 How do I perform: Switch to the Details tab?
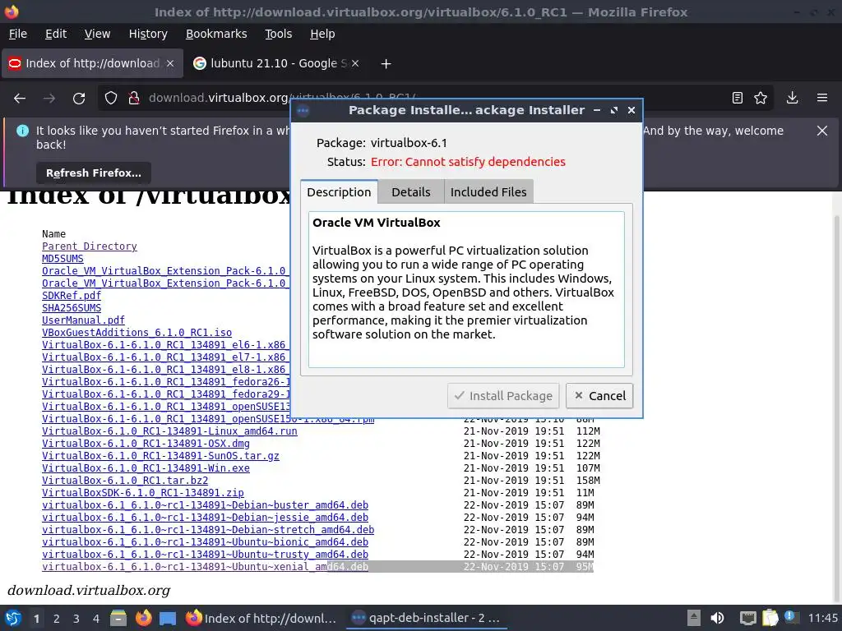(x=411, y=192)
